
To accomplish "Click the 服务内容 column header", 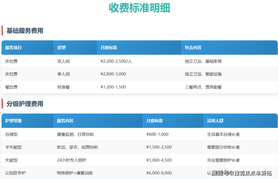I will click(65, 121).
